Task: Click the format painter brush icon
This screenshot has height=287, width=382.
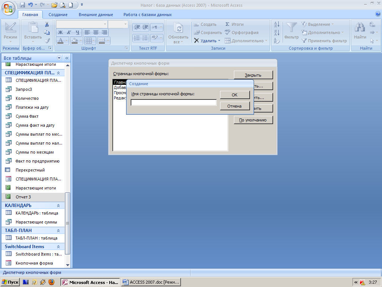Action: (x=47, y=40)
